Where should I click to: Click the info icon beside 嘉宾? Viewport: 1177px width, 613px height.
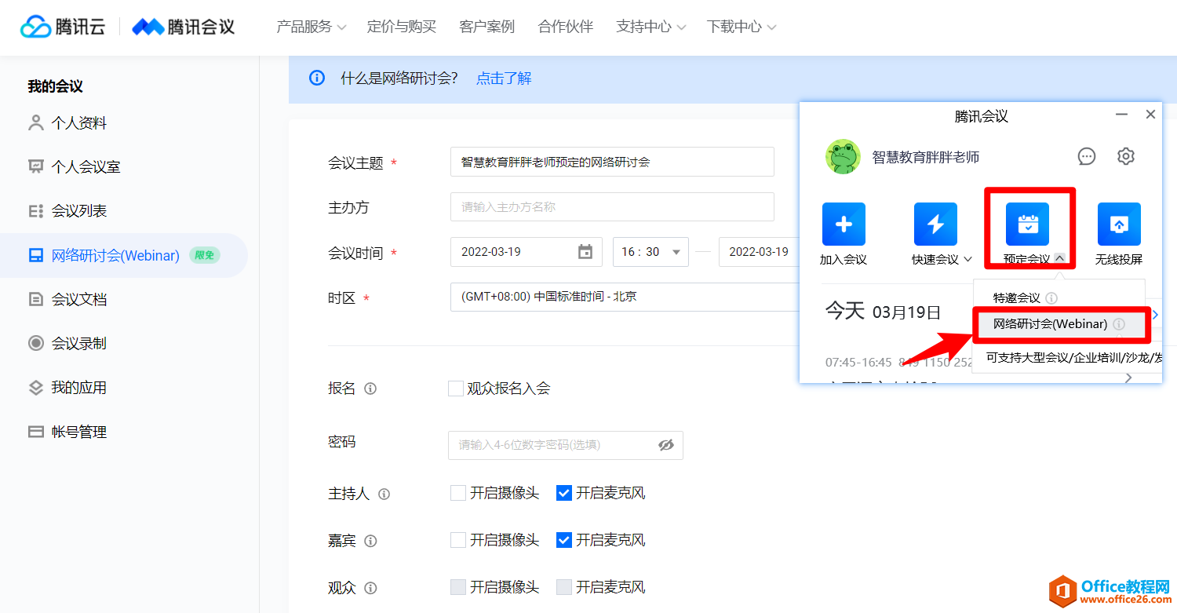pyautogui.click(x=370, y=541)
